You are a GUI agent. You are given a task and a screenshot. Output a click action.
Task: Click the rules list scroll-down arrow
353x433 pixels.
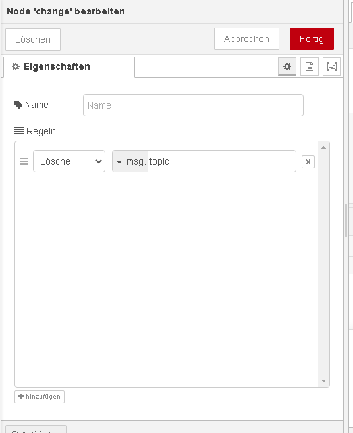[324, 381]
